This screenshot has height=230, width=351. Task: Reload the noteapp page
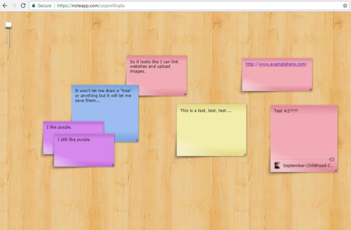coord(23,5)
